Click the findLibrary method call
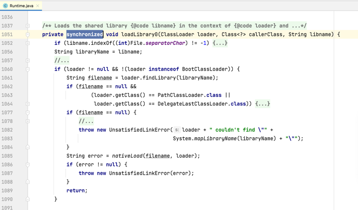The image size is (358, 210). coord(159,78)
